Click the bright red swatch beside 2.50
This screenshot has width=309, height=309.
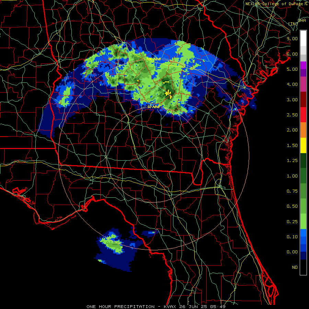point(303,115)
